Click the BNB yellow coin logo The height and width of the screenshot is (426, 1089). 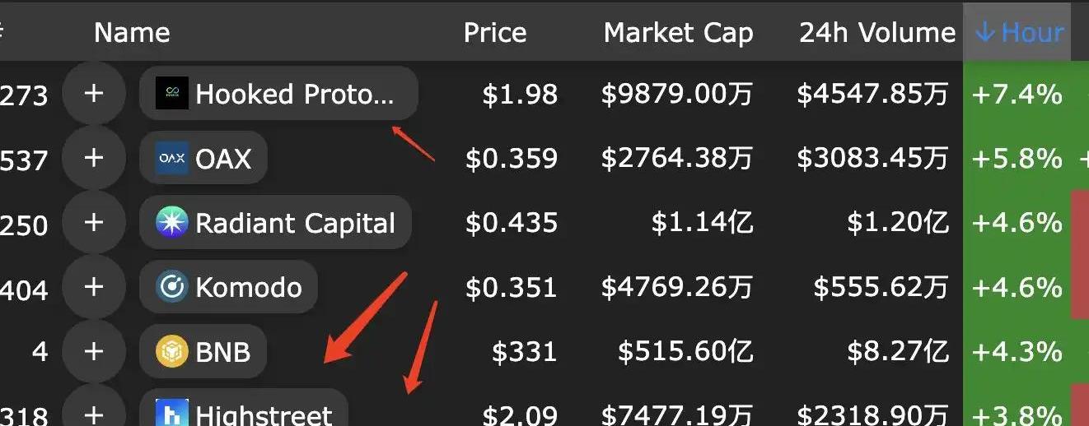tap(172, 351)
